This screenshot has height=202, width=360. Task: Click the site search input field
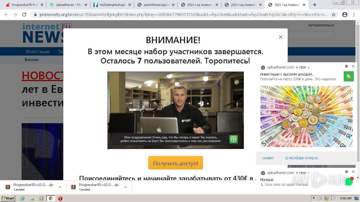(310, 35)
